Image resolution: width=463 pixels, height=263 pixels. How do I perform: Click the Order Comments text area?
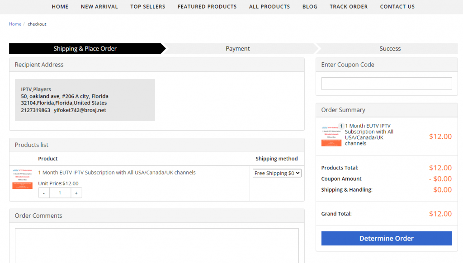tap(157, 245)
